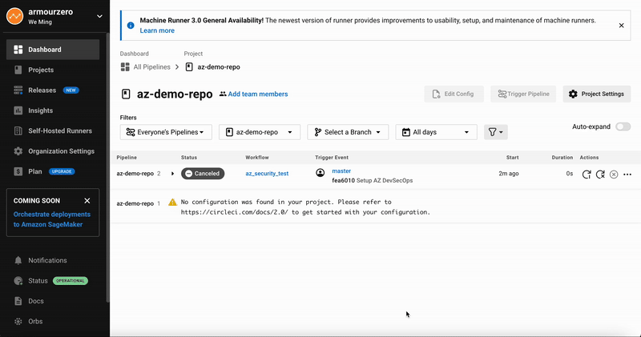Dismiss the Machine Runner 3.0 banner

(x=621, y=25)
